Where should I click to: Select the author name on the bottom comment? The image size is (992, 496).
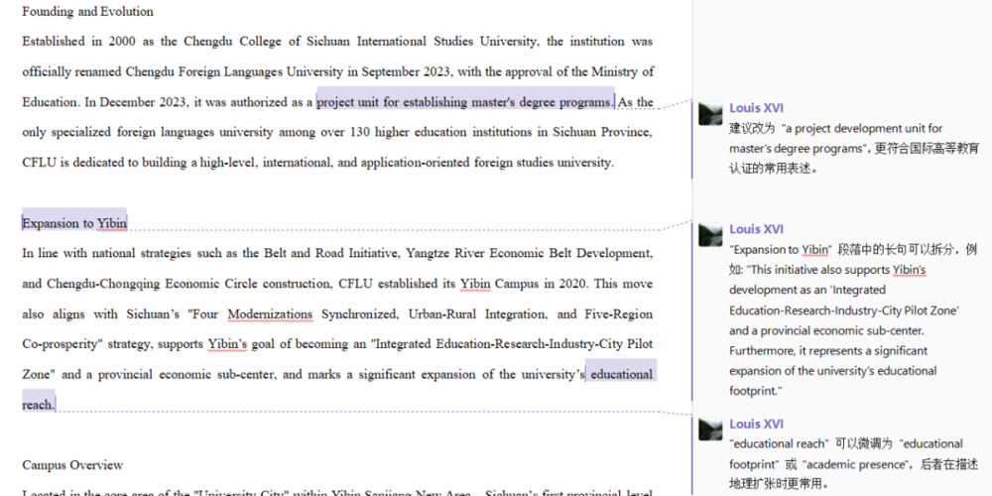coord(756,424)
